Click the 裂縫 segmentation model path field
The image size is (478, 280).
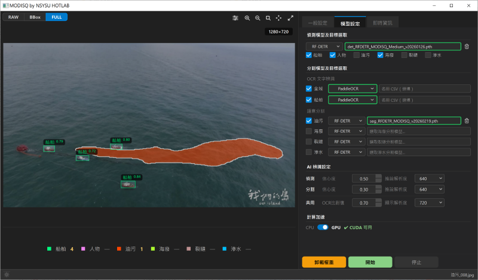point(419,142)
